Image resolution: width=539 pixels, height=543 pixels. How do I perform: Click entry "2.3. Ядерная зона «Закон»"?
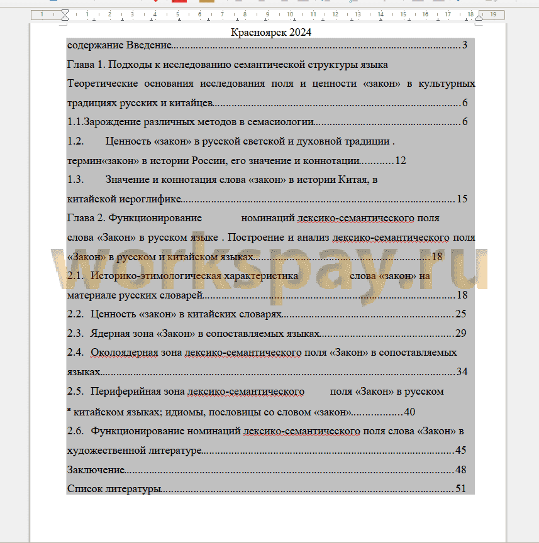(267, 334)
